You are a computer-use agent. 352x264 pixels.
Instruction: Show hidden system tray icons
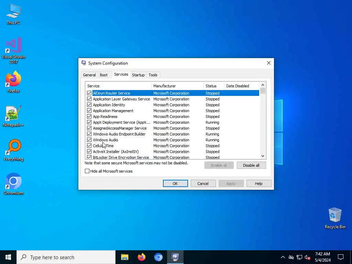click(283, 257)
